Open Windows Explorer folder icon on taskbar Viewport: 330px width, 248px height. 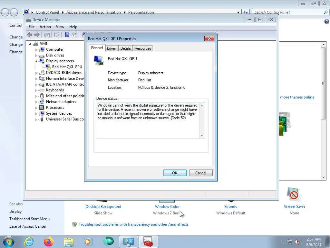coord(69,242)
